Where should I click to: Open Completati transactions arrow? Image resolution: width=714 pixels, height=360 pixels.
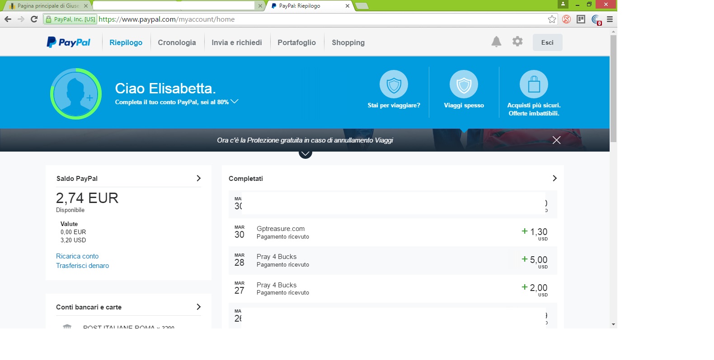point(554,178)
